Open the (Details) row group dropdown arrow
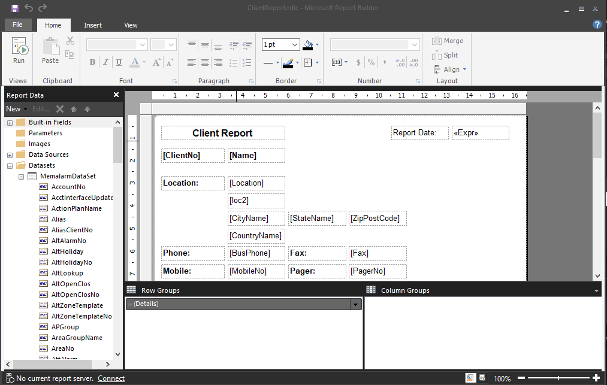Screen dimensions: 607x385 355,305
